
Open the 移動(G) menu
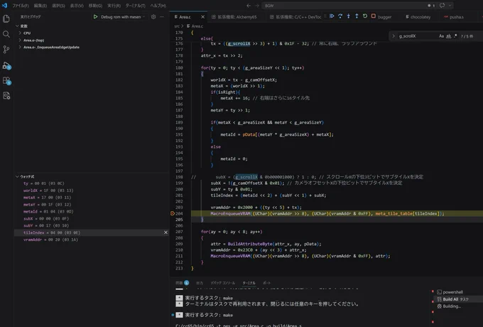(x=95, y=6)
